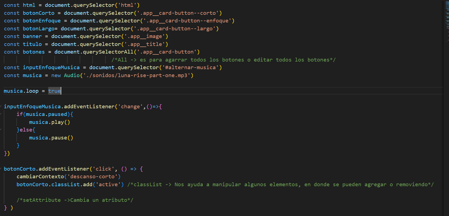Click the '.app__card-button--largo' selector string
Viewport: 449px width, 216px height.
[175, 29]
